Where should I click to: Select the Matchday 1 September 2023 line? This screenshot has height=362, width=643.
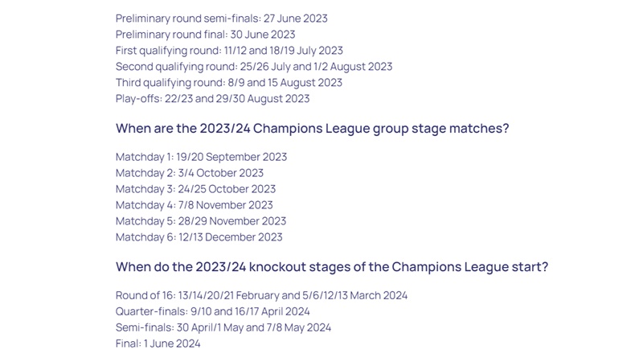201,157
